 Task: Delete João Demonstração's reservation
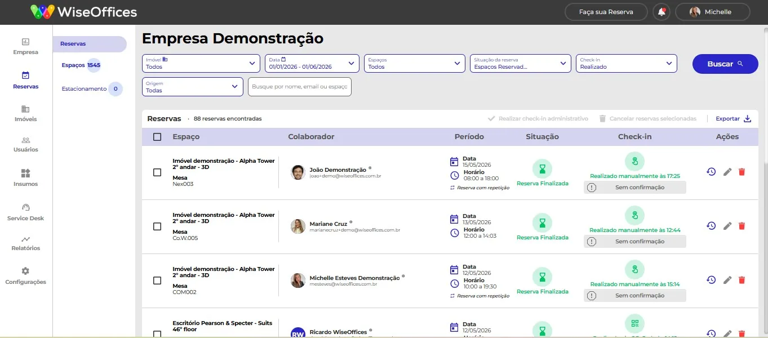(x=742, y=172)
